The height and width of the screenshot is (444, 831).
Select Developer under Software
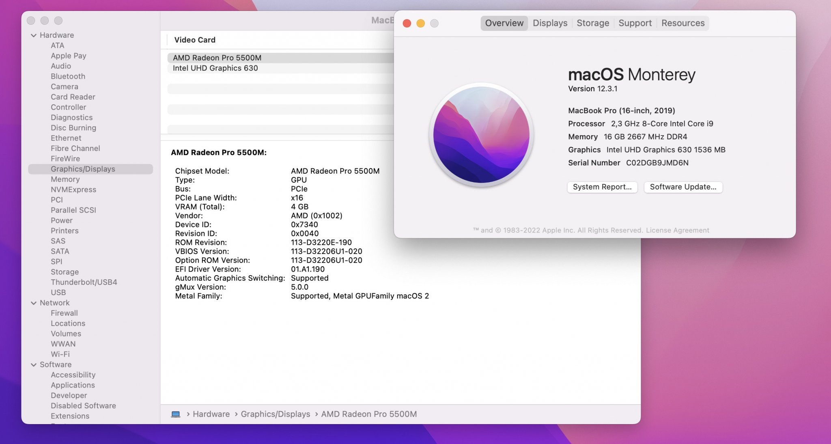69,396
